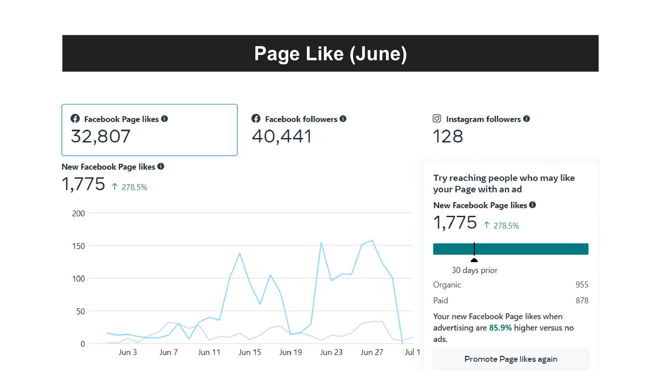This screenshot has width=661, height=371.
Task: Click the Promote Page likes again button
Action: pyautogui.click(x=511, y=359)
